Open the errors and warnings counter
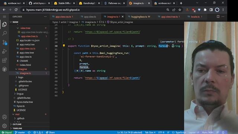This screenshot has height=134, width=238. point(38,133)
